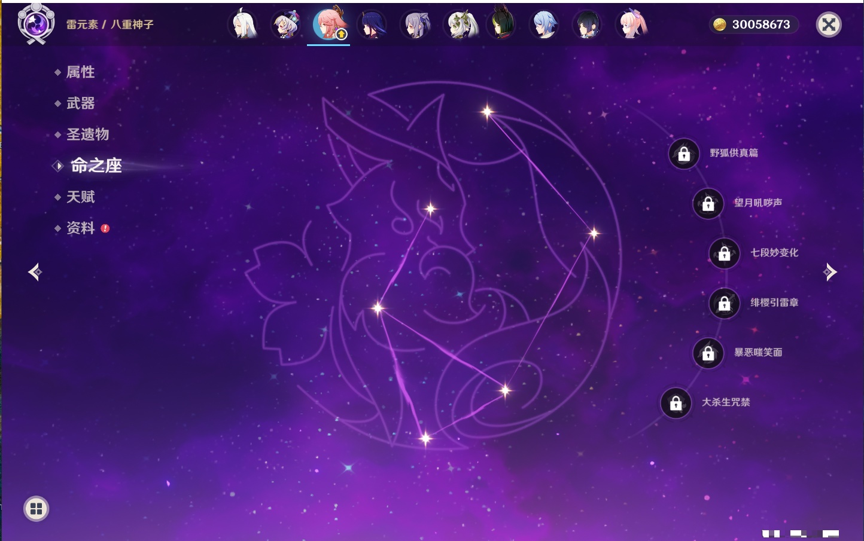
Task: Open the 武器 weapon tab
Action: point(80,103)
